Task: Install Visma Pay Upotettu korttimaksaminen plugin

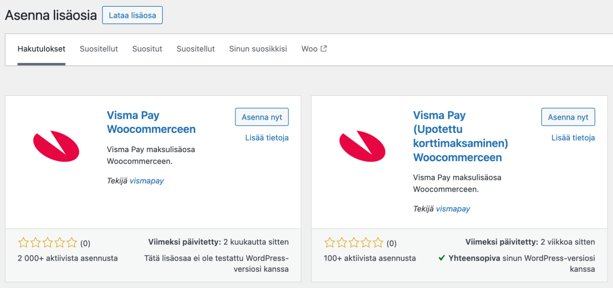Action: coord(568,117)
